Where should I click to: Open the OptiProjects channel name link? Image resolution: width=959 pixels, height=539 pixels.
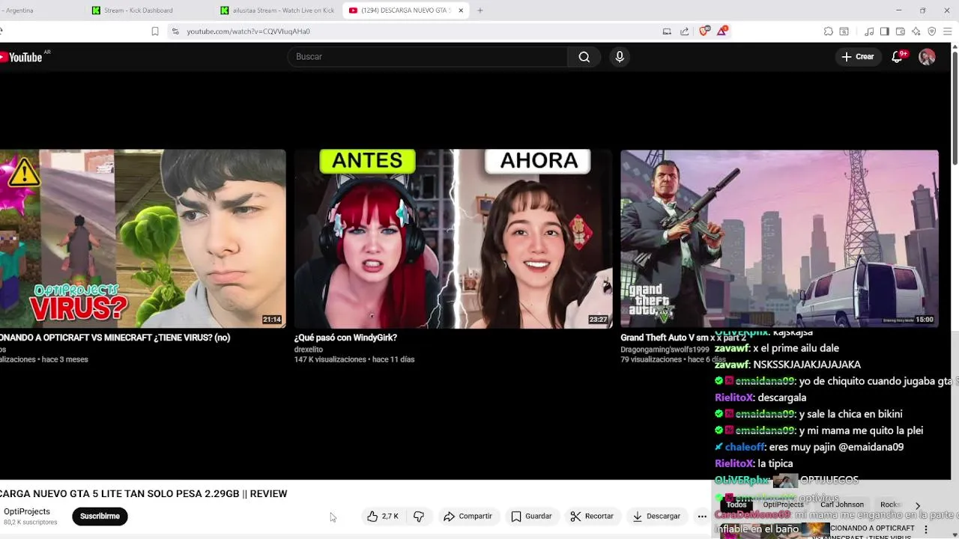[27, 511]
